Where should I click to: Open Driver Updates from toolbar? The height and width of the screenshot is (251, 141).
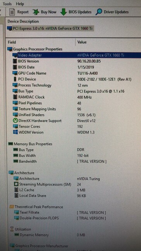(112, 12)
